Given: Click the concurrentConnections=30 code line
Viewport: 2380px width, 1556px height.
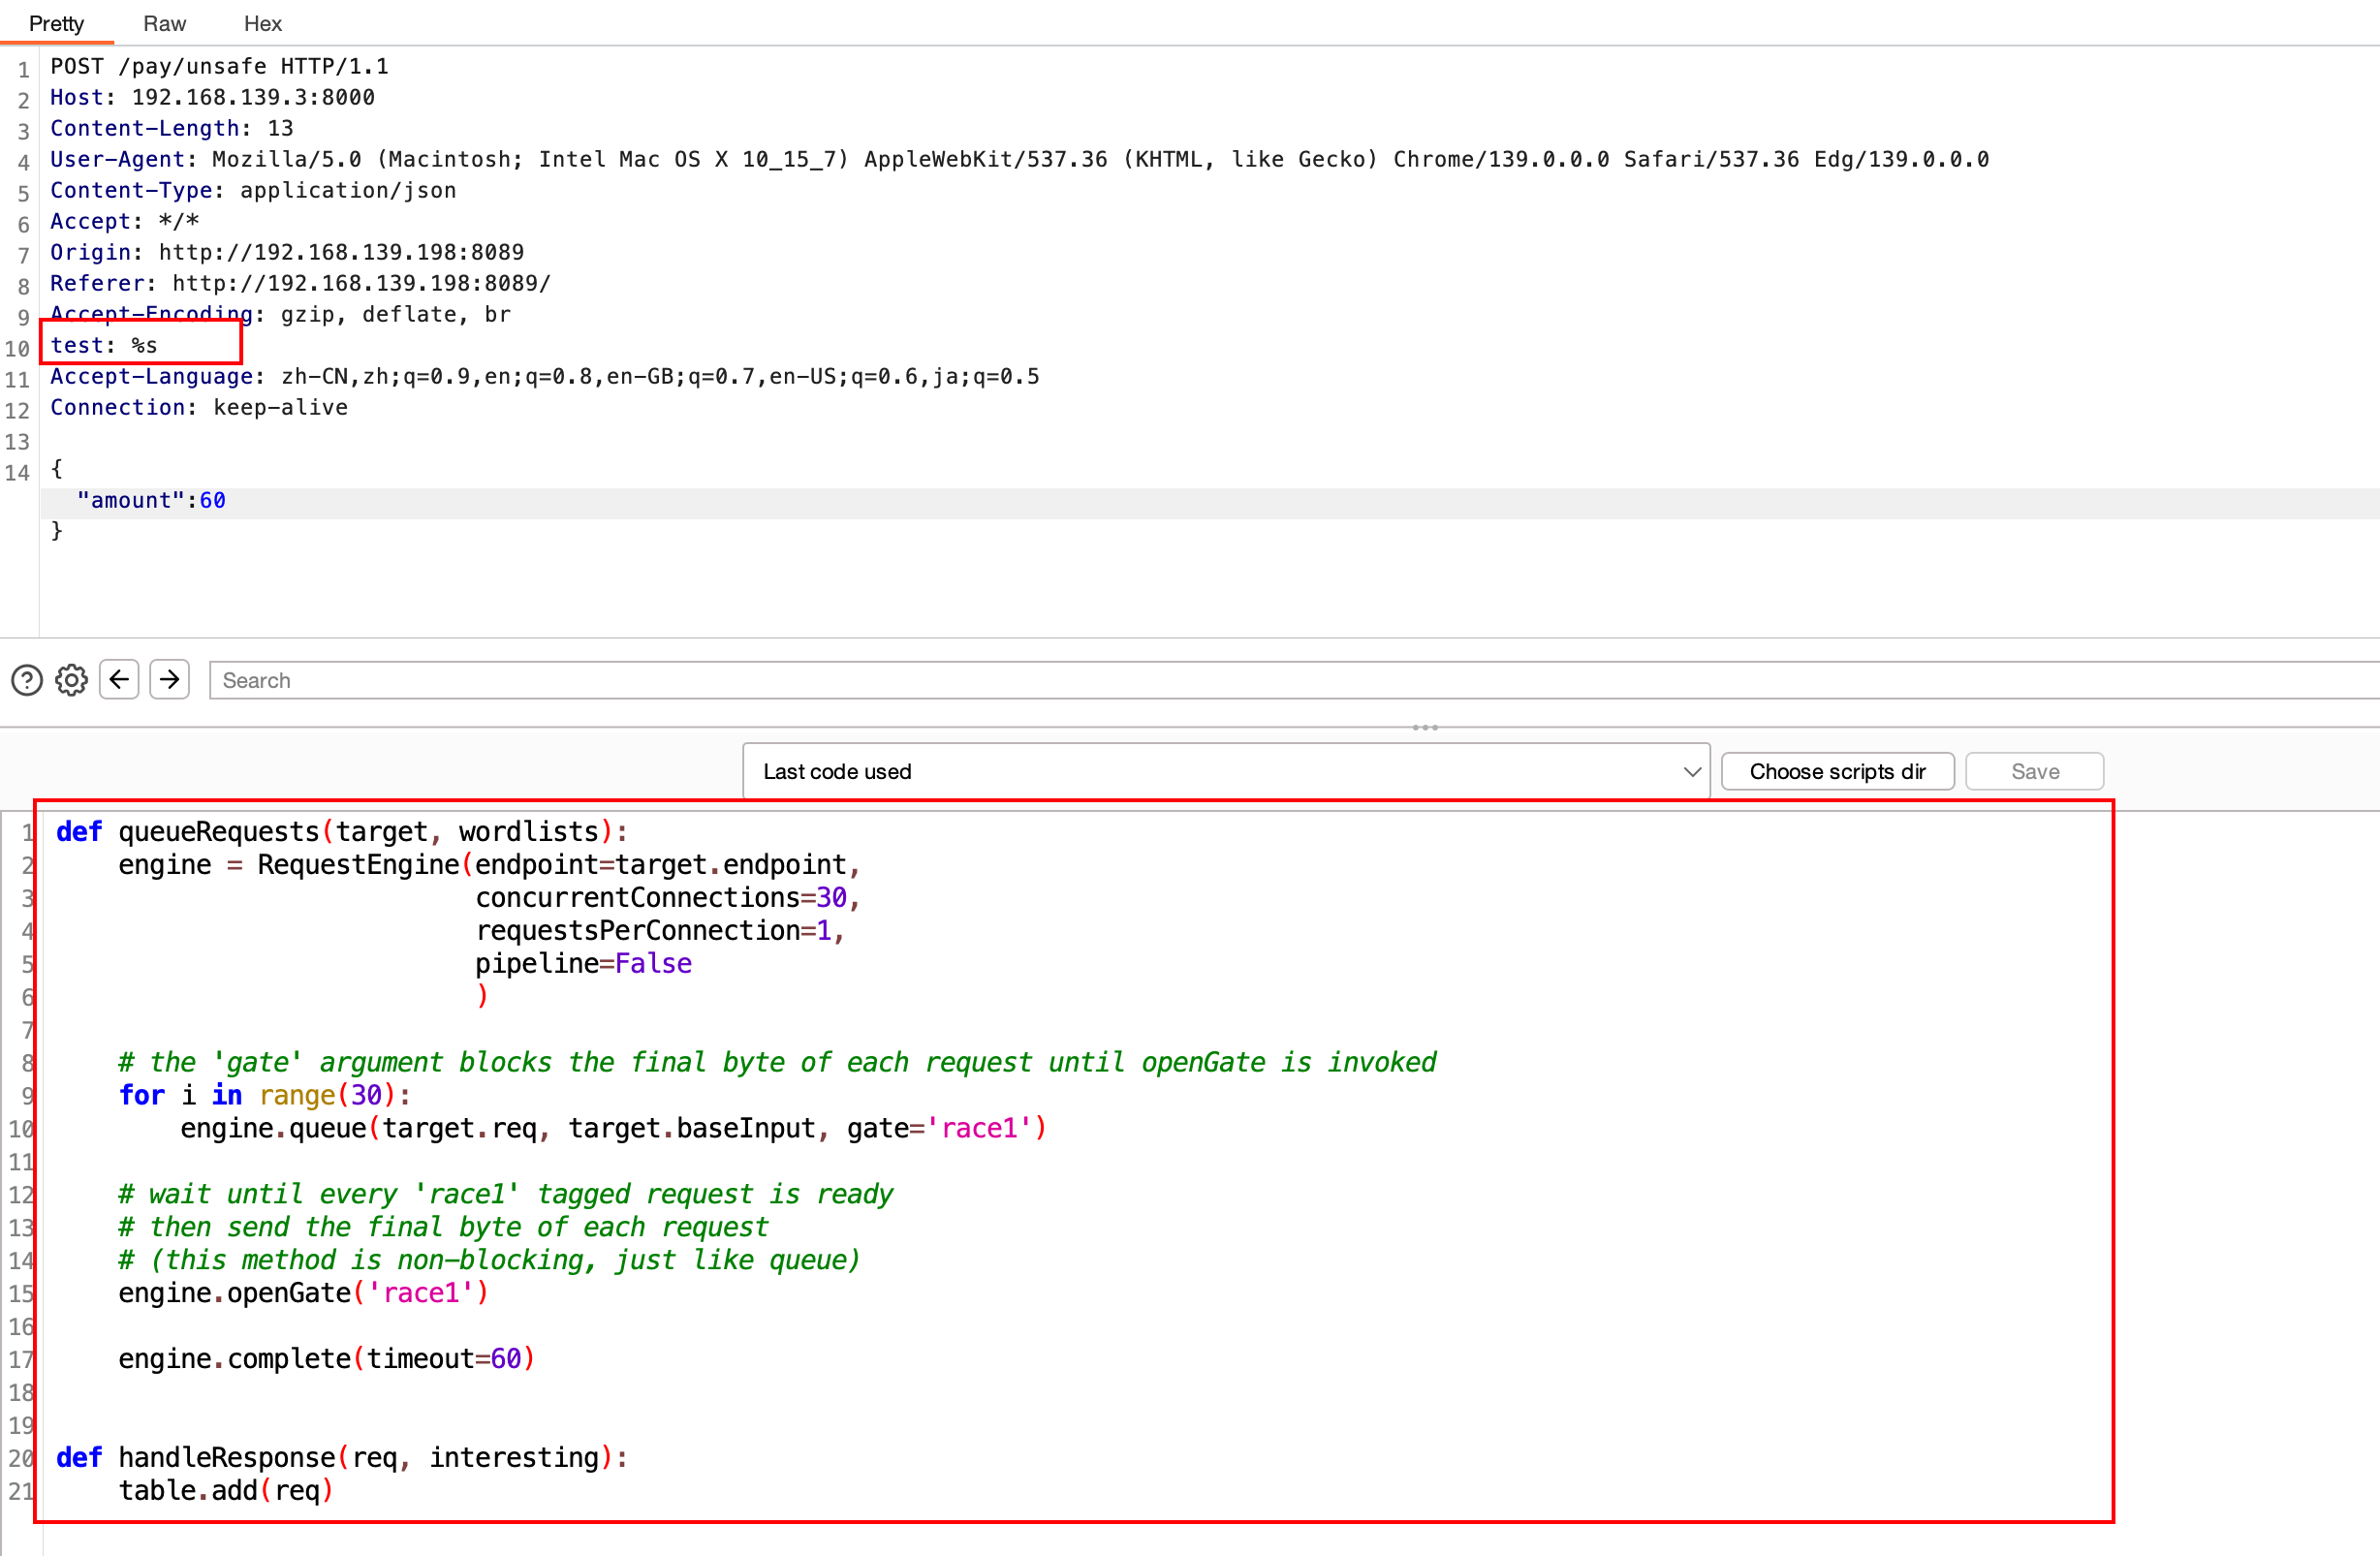Looking at the screenshot, I should point(668,898).
